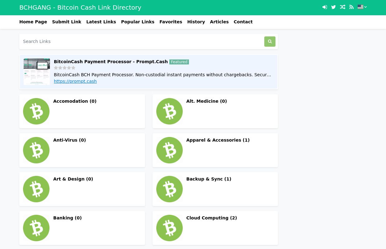Click the Anti-Virus category Bitcoin icon
Screen dimensions: 386x249
click(36, 150)
